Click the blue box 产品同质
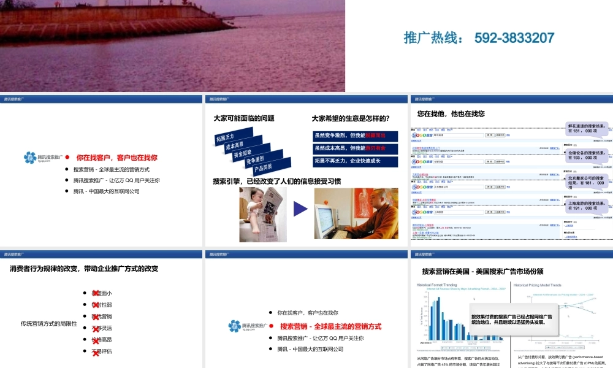Viewport: 613px width, 368px height. point(272,167)
